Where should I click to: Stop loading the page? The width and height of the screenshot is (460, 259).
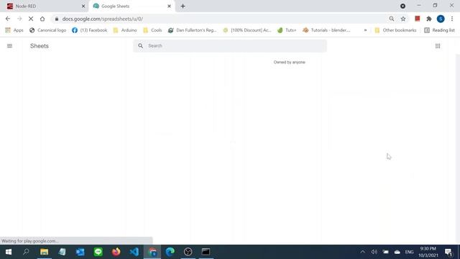click(x=31, y=19)
